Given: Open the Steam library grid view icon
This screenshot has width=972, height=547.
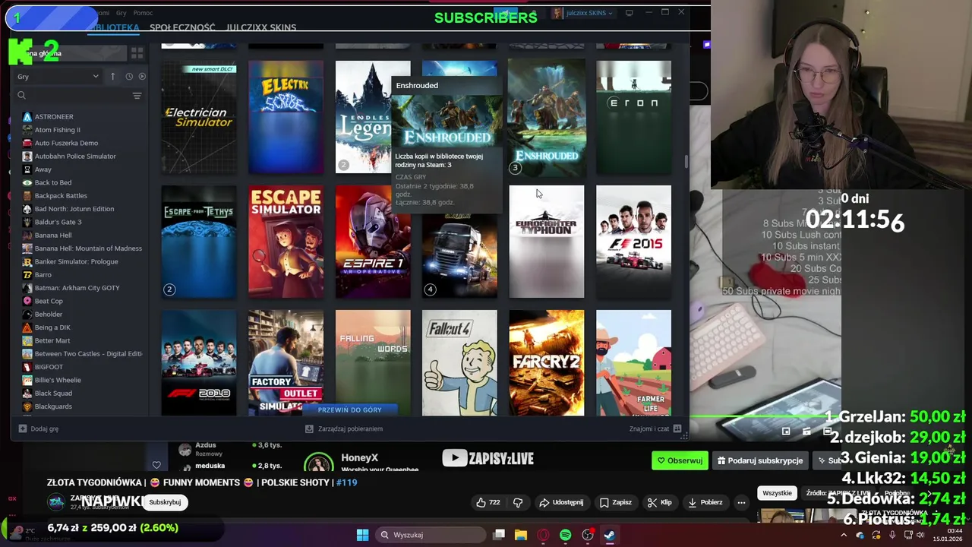Looking at the screenshot, I should (x=137, y=53).
